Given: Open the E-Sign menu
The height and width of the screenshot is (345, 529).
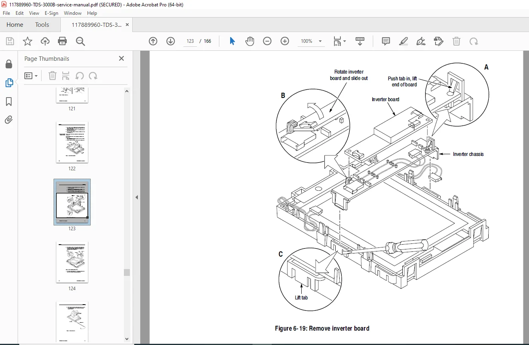Looking at the screenshot, I should point(52,13).
